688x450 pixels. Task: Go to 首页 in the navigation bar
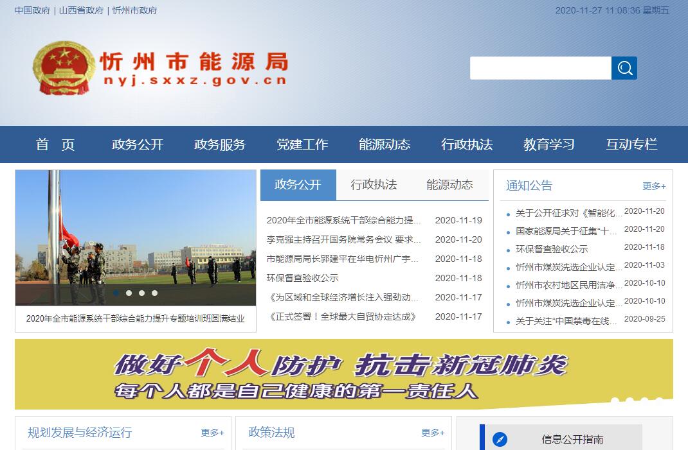click(55, 144)
